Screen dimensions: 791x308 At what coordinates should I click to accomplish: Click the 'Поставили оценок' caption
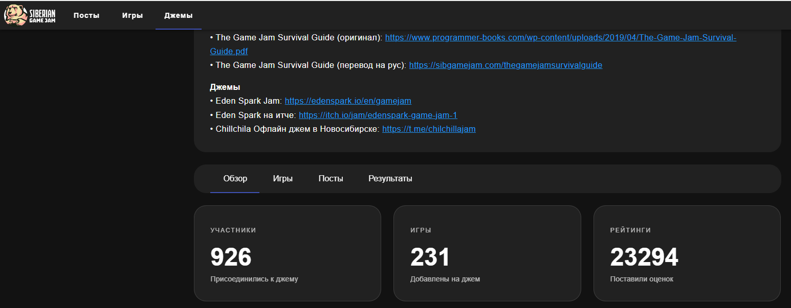[642, 279]
